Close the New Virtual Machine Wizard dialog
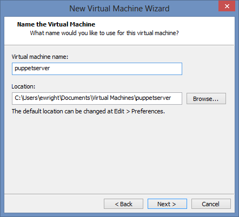The image size is (239, 217). point(227,6)
